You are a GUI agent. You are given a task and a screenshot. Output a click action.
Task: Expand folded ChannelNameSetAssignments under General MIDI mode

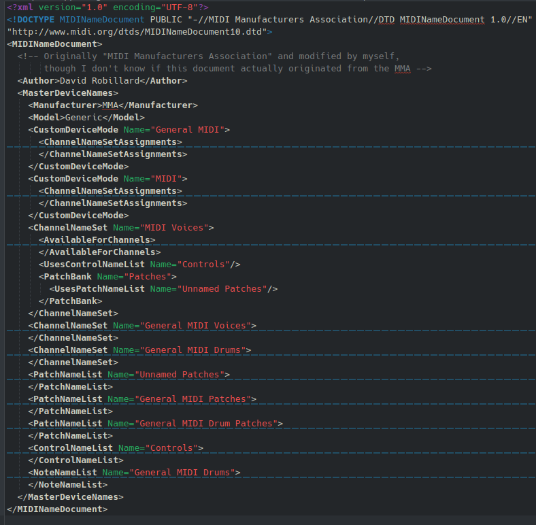(x=110, y=142)
